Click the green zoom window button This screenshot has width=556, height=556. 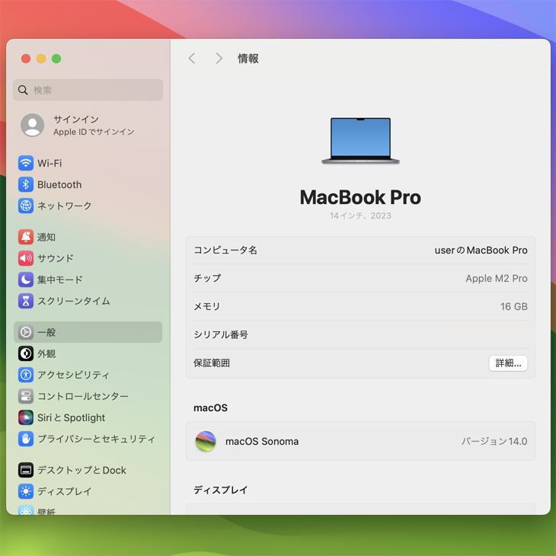(x=56, y=59)
